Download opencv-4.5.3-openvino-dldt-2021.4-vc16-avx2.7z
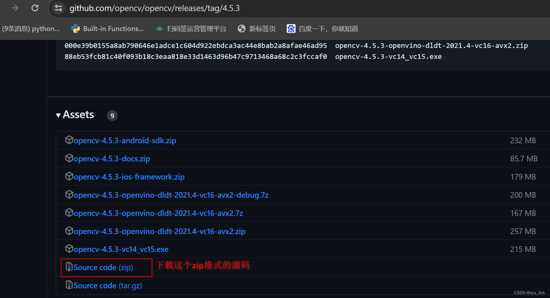 [158, 213]
